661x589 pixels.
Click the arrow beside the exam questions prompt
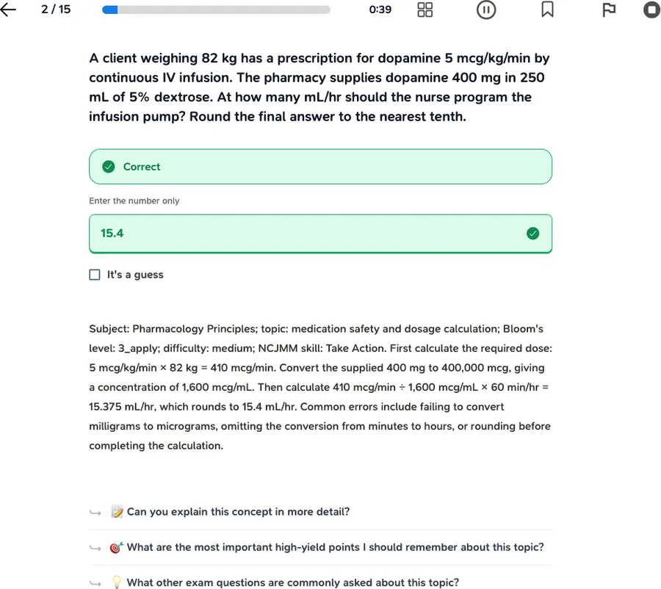95,584
